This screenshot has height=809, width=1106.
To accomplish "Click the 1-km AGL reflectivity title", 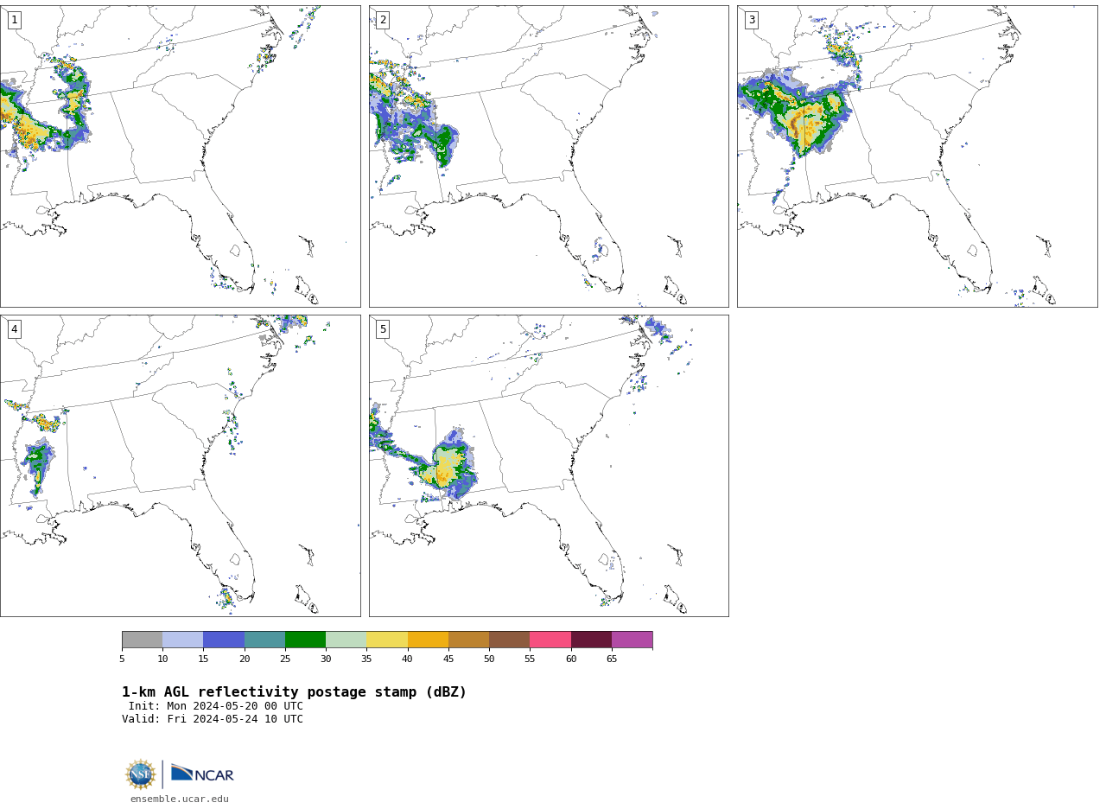I will click(x=294, y=692).
